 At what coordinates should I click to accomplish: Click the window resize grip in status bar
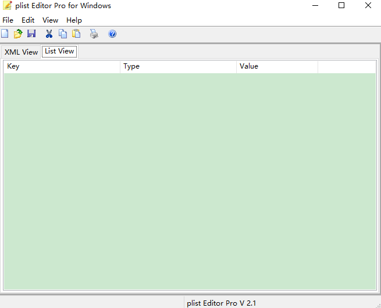pyautogui.click(x=378, y=305)
